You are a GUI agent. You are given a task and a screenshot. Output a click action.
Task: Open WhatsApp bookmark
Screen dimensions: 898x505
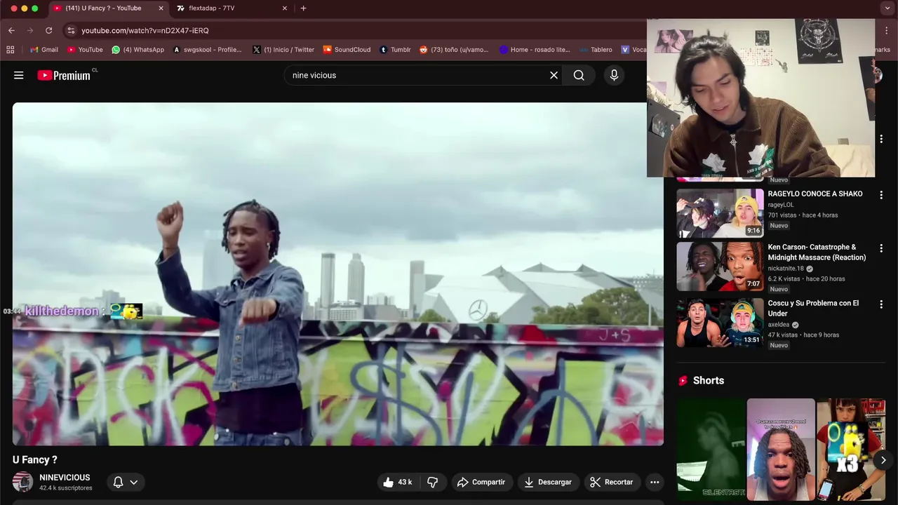click(x=138, y=50)
